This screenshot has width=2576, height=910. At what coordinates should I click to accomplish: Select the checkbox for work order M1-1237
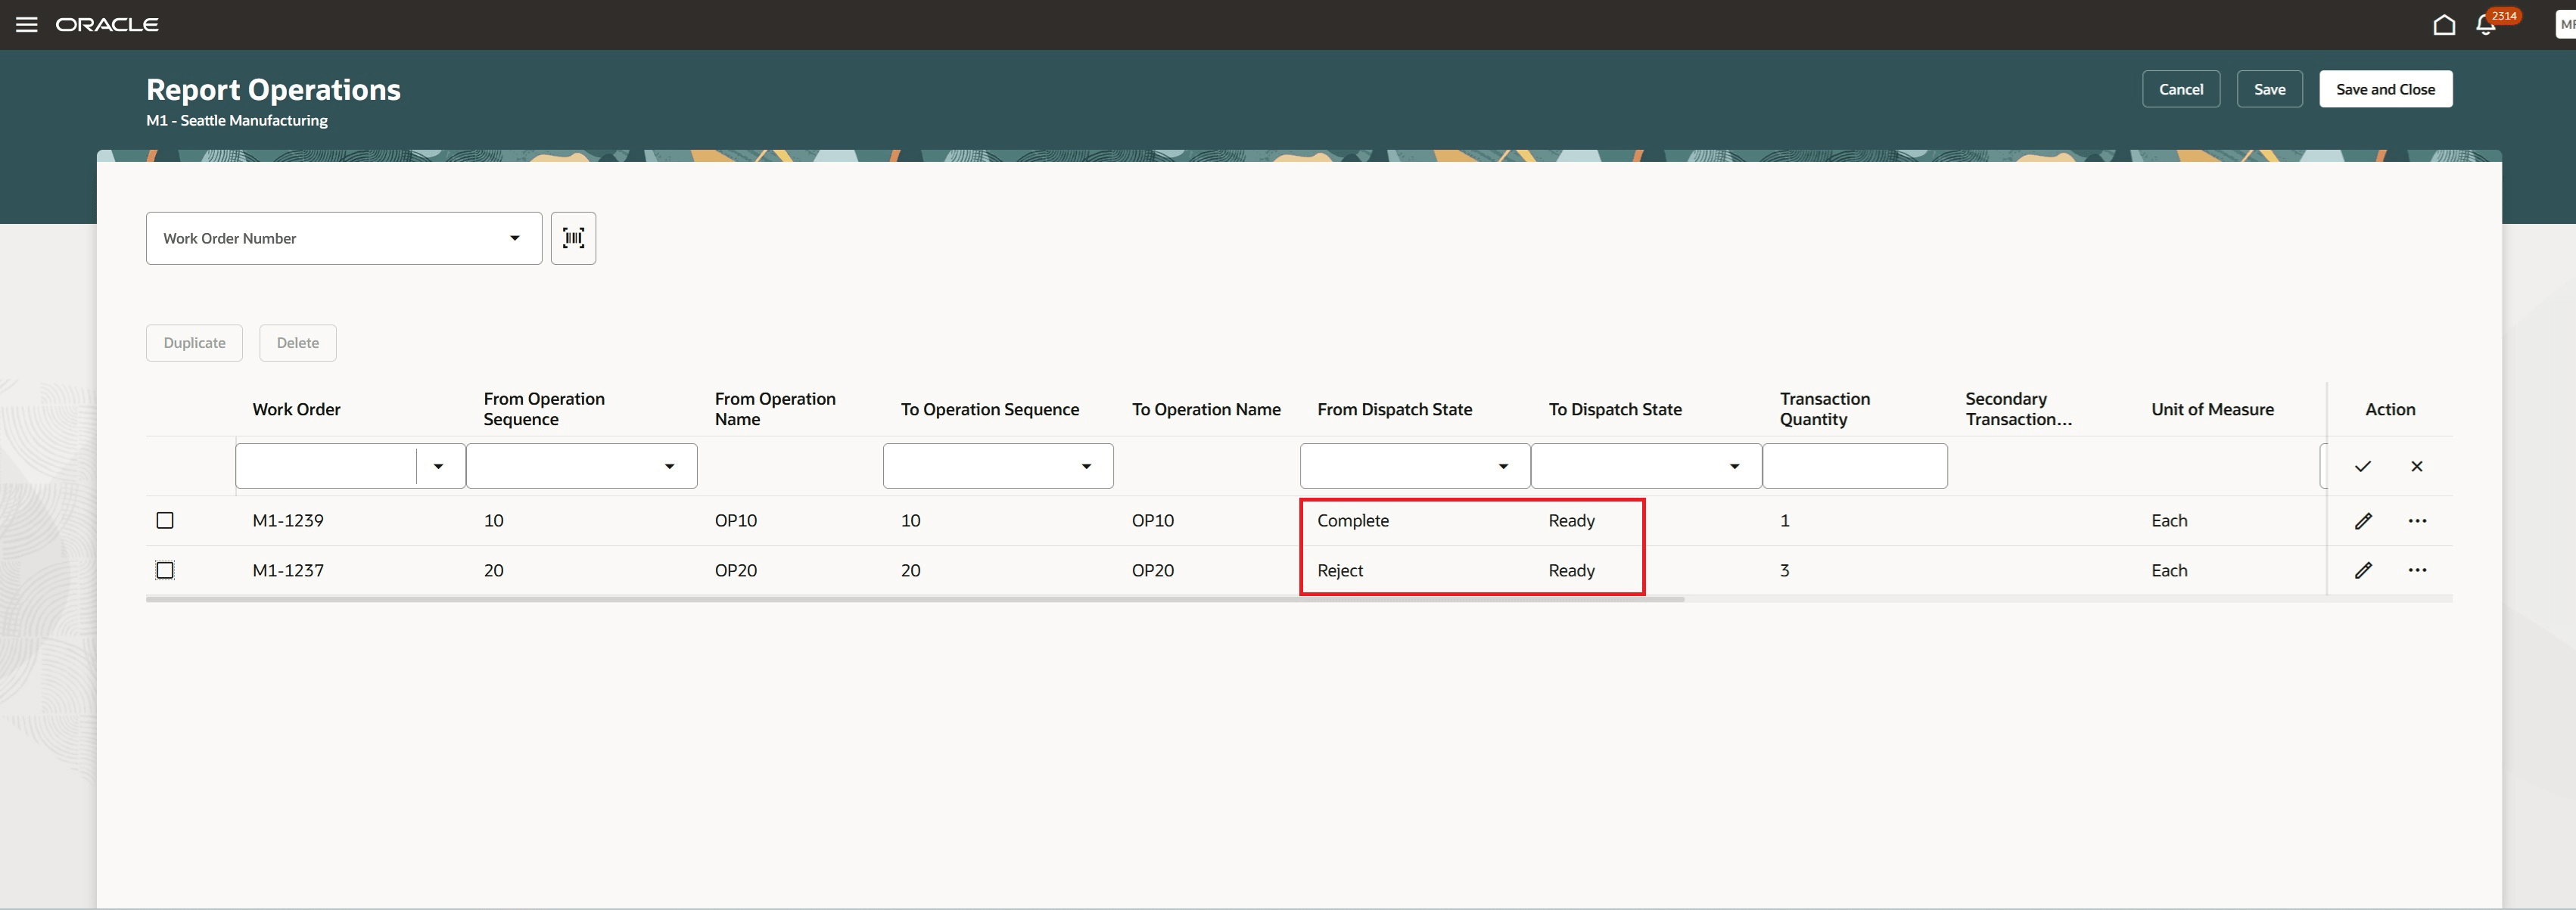[165, 570]
